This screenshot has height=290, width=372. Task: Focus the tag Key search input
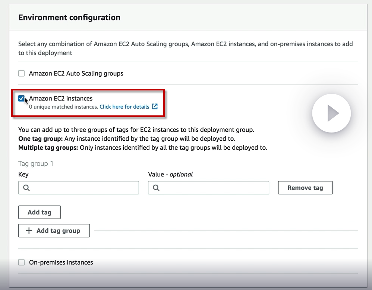(x=83, y=188)
